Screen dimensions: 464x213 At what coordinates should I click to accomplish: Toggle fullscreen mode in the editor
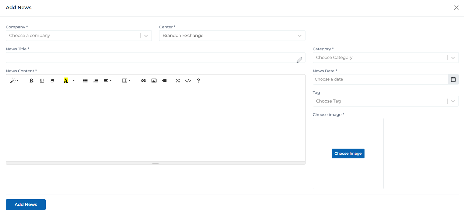coord(177,80)
